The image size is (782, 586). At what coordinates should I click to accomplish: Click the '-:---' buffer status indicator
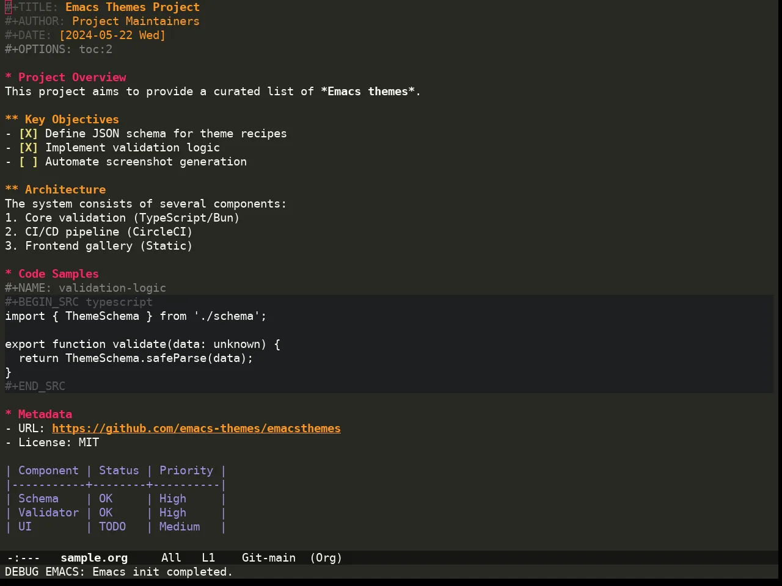point(23,558)
